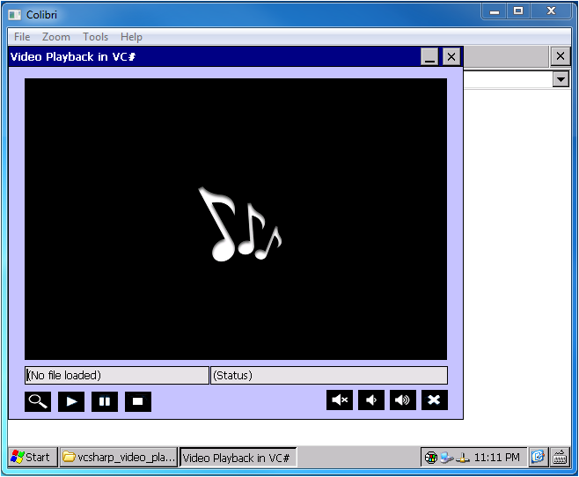
Task: Stop playback with the Stop button
Action: [138, 401]
